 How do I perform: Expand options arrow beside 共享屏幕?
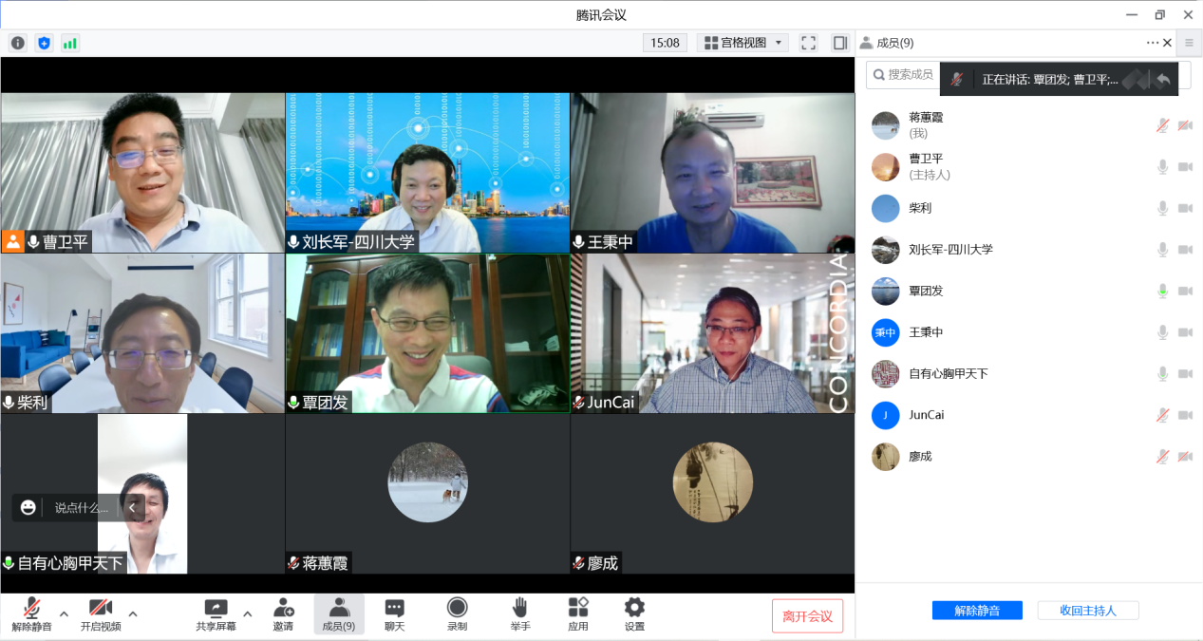[247, 613]
